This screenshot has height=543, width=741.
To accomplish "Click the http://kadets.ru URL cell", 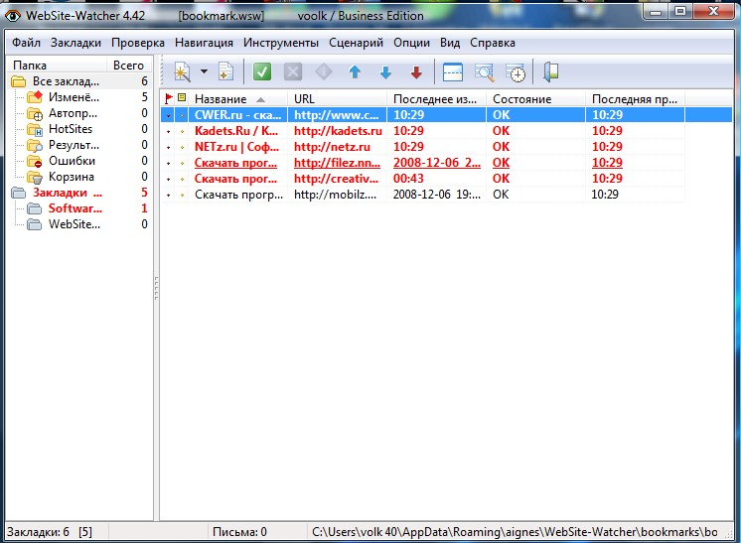I will click(x=338, y=131).
